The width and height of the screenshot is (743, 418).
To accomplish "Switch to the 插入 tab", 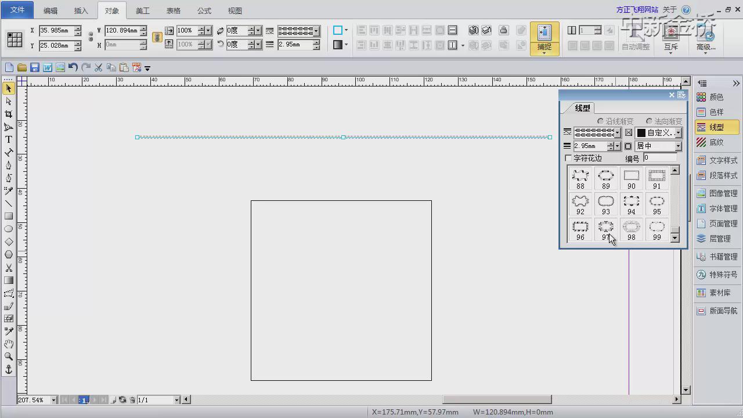I will pos(81,10).
